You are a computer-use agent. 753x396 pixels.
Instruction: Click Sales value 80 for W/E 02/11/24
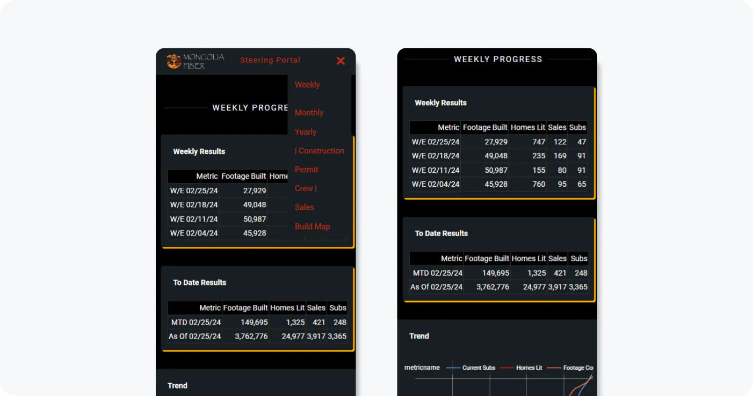(562, 170)
